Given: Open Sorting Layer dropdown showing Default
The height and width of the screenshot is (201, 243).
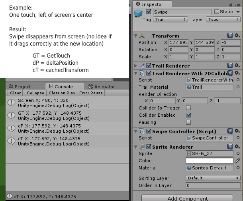Looking at the screenshot, I should coord(213,178).
